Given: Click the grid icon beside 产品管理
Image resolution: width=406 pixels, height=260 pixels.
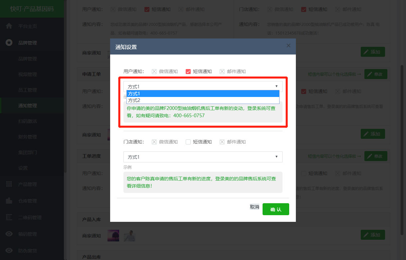Looking at the screenshot, I should (9, 184).
